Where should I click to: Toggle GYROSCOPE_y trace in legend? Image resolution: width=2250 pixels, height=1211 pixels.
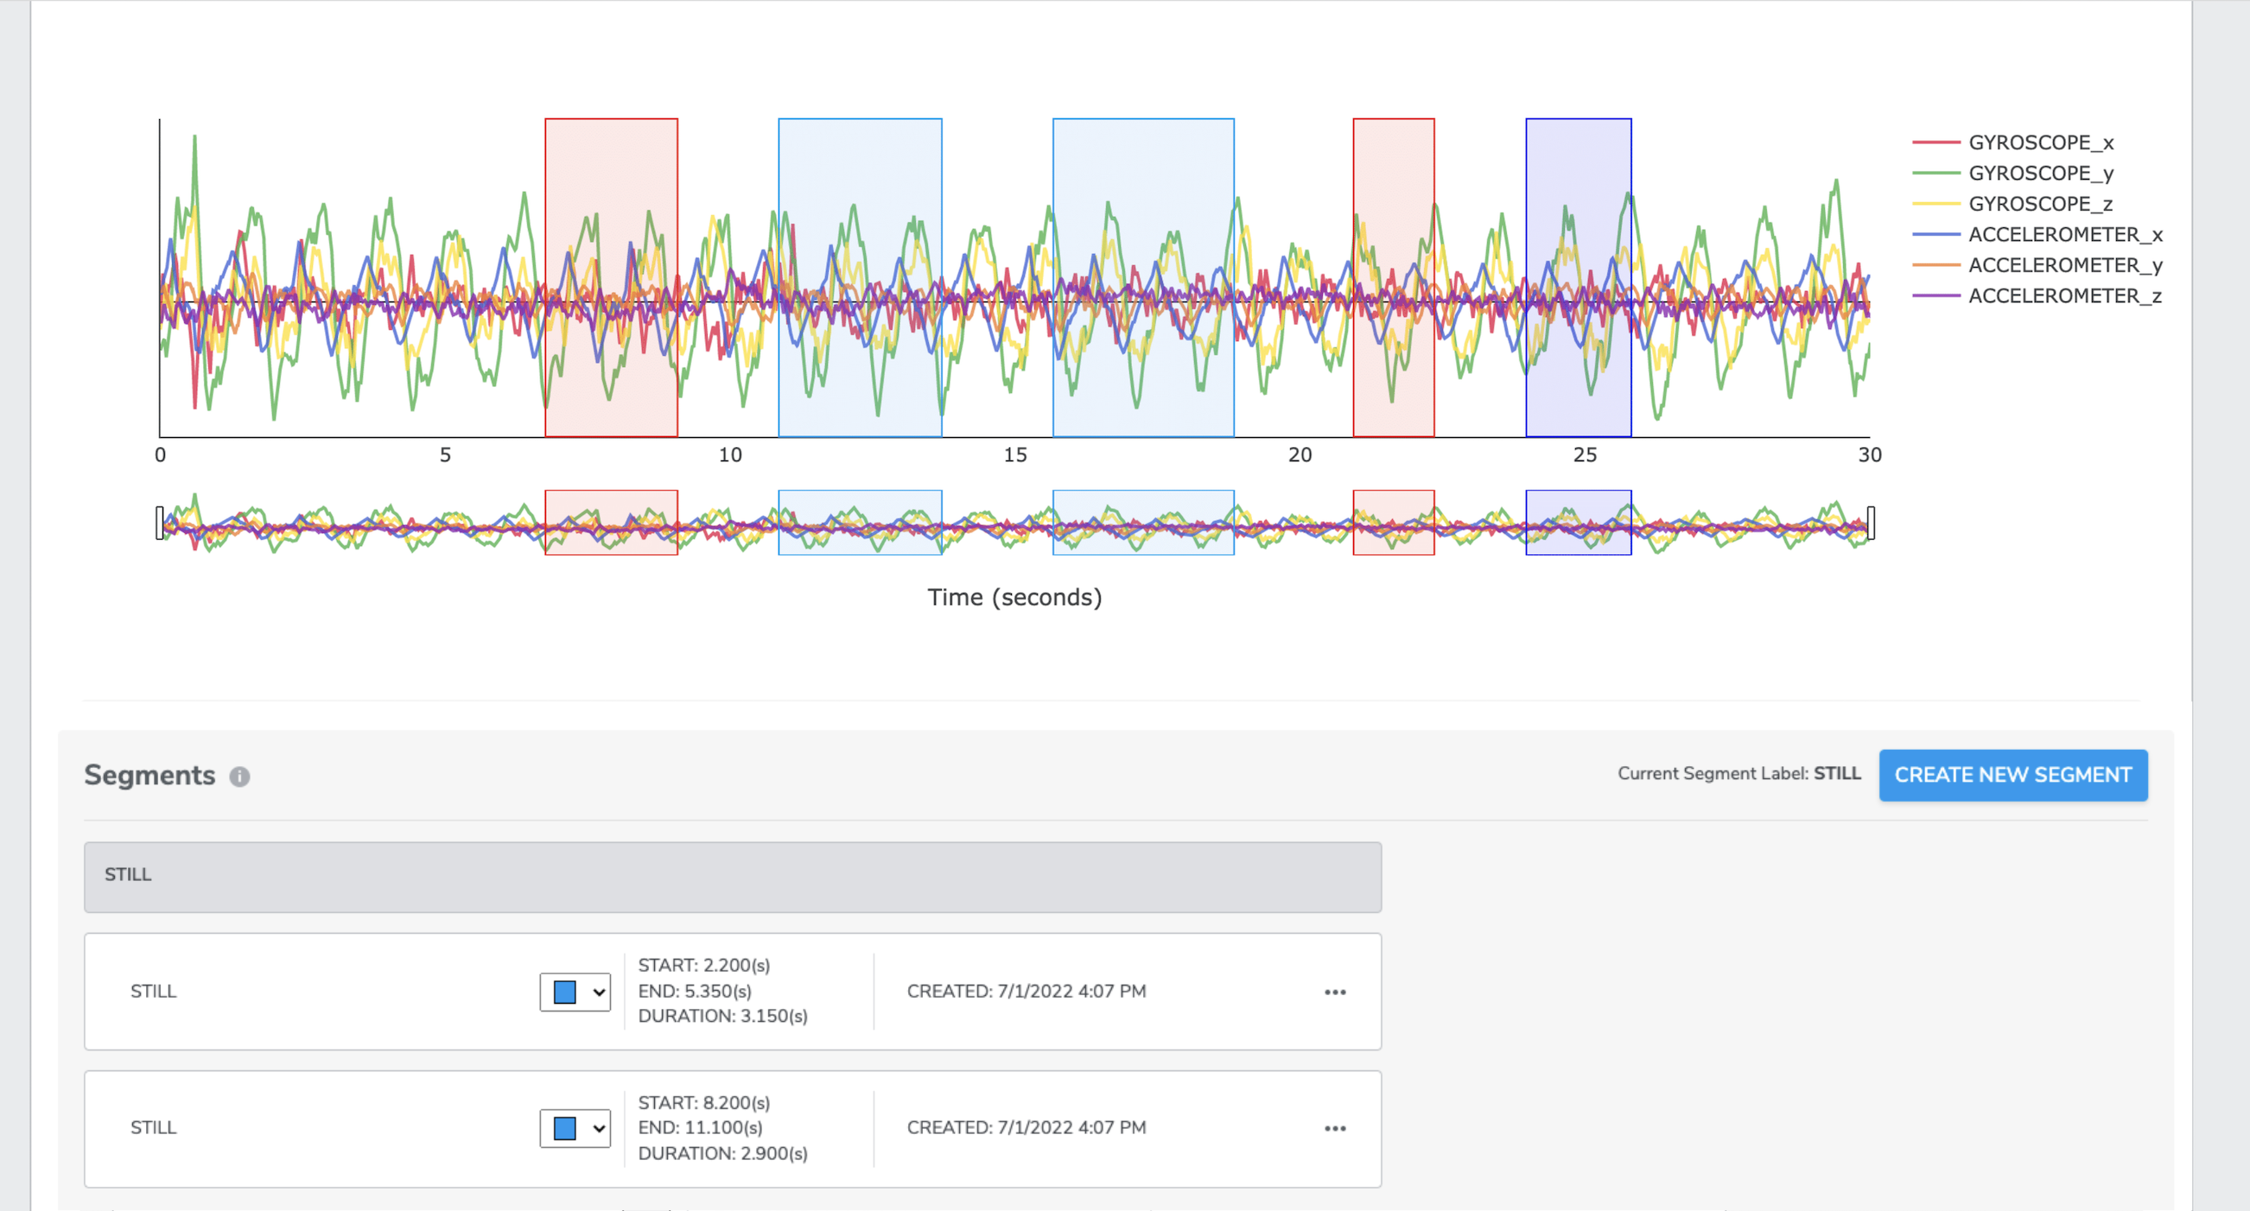click(x=2039, y=173)
